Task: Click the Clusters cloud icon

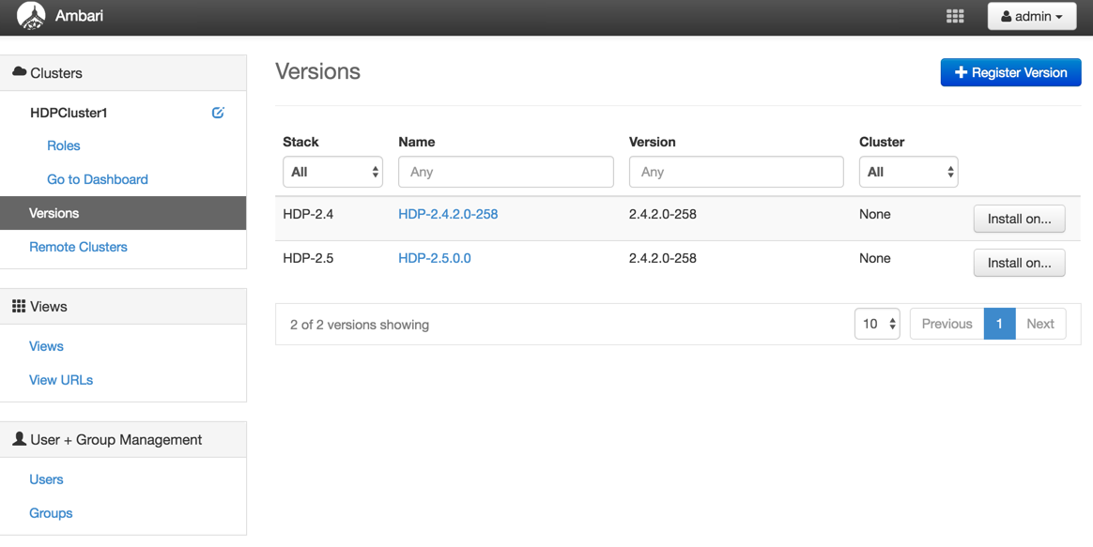Action: click(x=21, y=72)
